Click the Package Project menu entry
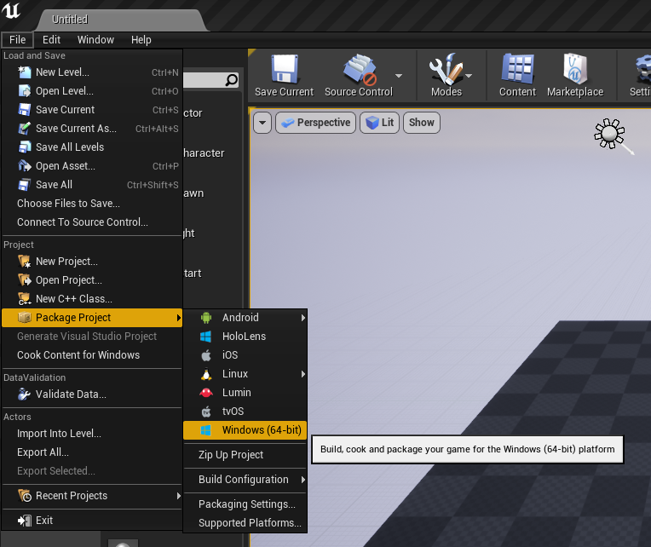This screenshot has height=547, width=651. 92,318
